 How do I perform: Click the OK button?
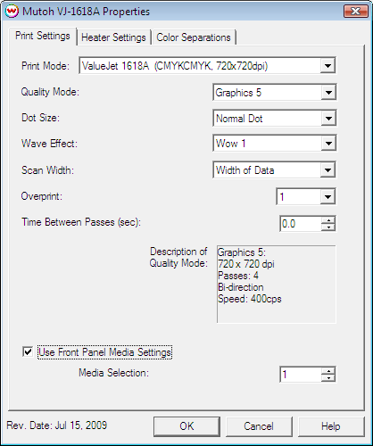[186, 426]
